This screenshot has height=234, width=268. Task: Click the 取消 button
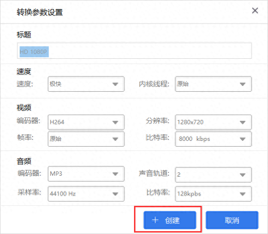[232, 220]
